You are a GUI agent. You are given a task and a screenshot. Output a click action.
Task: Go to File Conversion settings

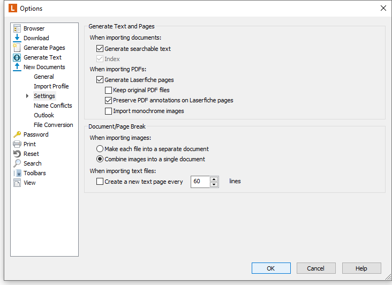[x=53, y=125]
